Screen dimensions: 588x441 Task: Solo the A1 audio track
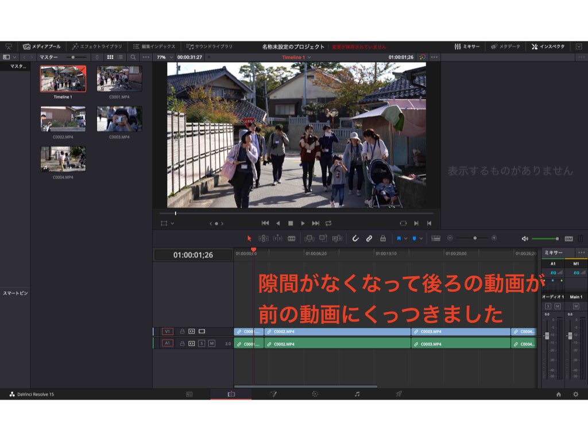pyautogui.click(x=202, y=343)
